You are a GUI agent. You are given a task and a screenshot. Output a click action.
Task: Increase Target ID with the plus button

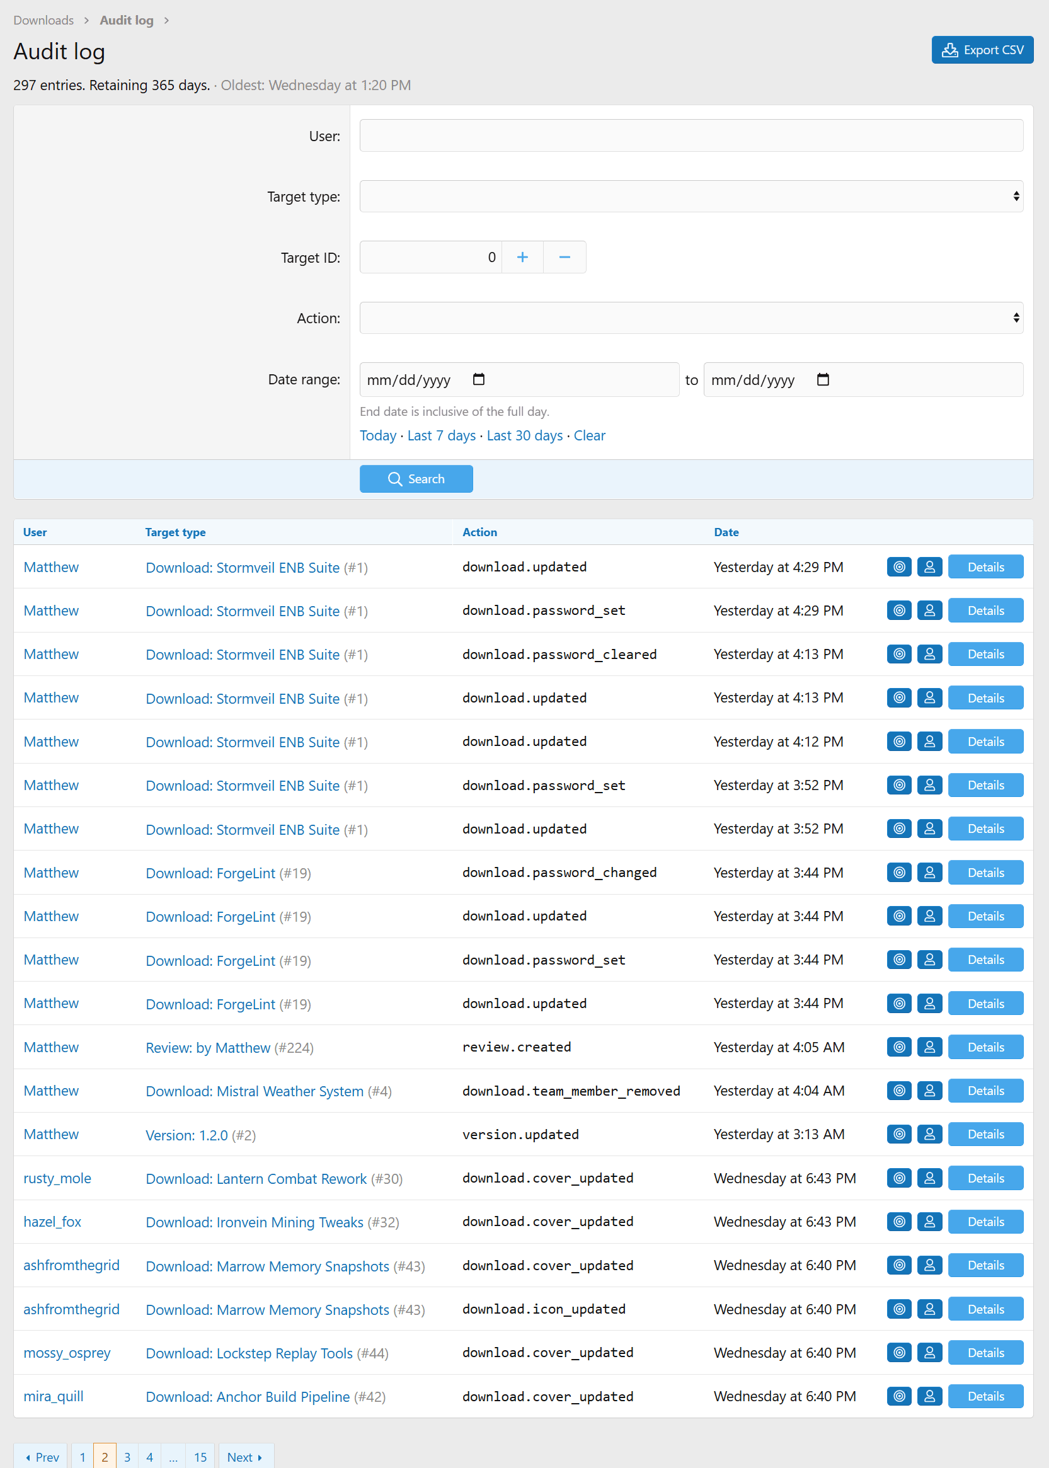(x=522, y=257)
